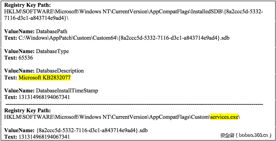Click the Text label before 65536
This screenshot has width=276, height=141.
pyautogui.click(x=10, y=58)
